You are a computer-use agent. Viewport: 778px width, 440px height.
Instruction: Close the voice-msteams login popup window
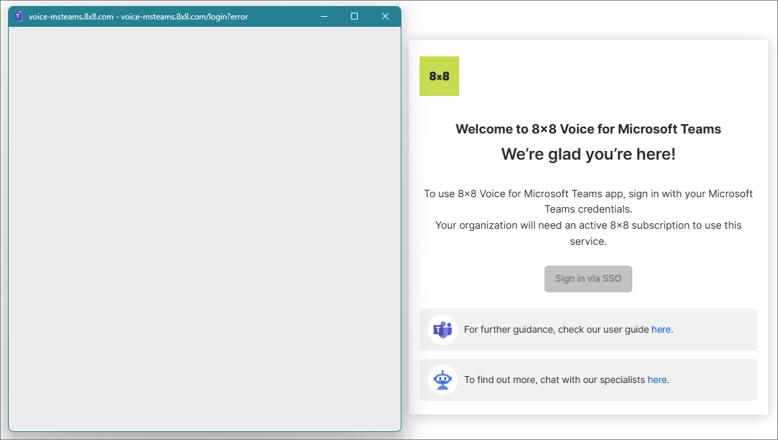click(385, 16)
